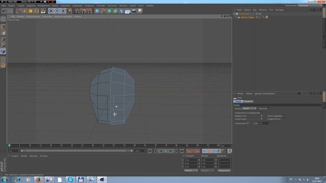
Task: Click the green generator object icon
Action: [110, 11]
